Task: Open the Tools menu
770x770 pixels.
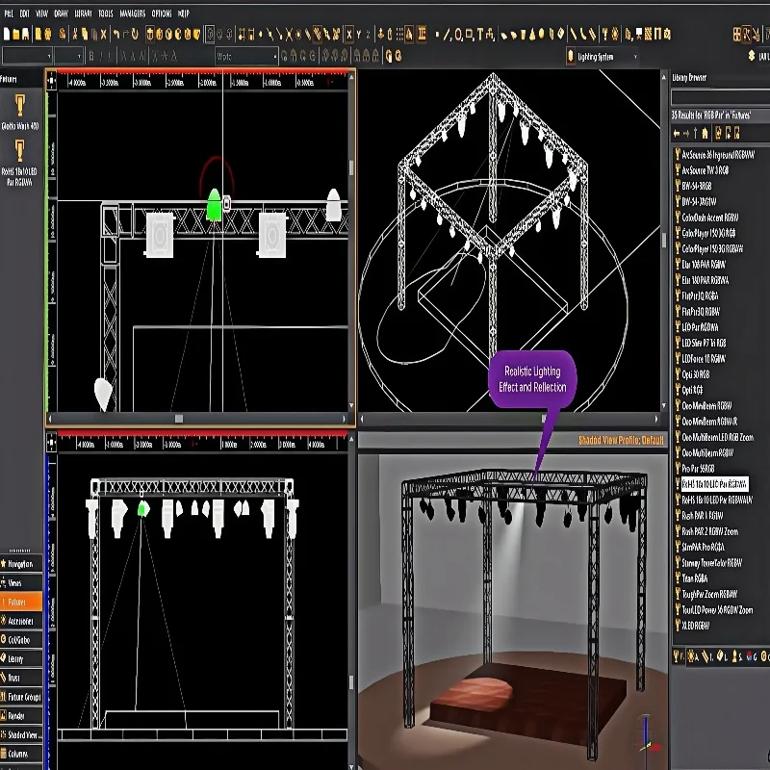Action: tap(106, 13)
